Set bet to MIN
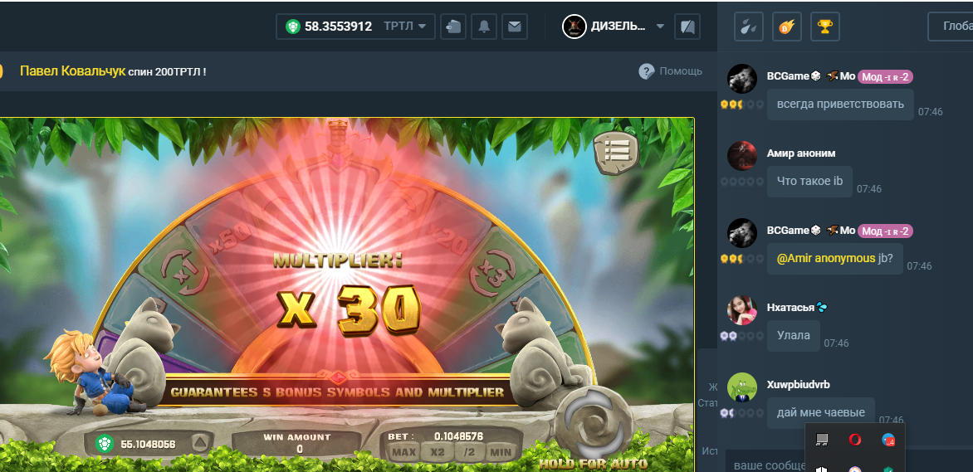The height and width of the screenshot is (472, 973). point(501,452)
